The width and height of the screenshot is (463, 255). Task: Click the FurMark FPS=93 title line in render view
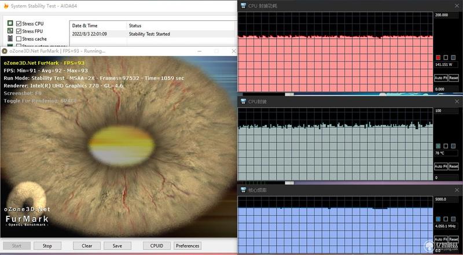coord(44,63)
